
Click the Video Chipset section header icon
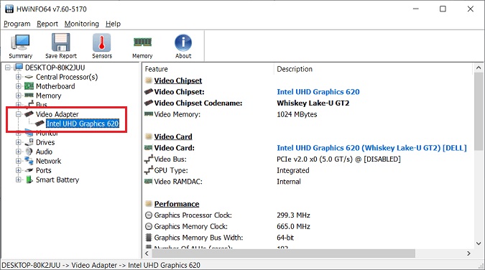149,80
